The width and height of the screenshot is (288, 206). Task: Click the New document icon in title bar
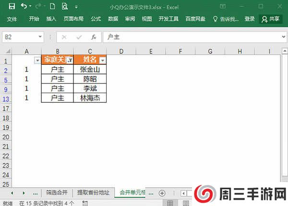tap(52, 6)
